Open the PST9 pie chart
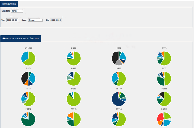Screen dimensions: 195x130 tap(74, 99)
